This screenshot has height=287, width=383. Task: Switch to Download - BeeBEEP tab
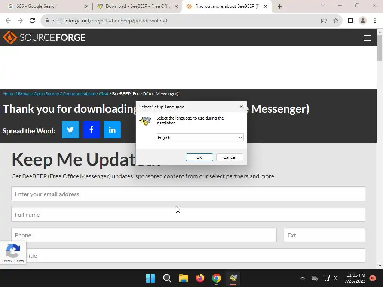pos(138,6)
